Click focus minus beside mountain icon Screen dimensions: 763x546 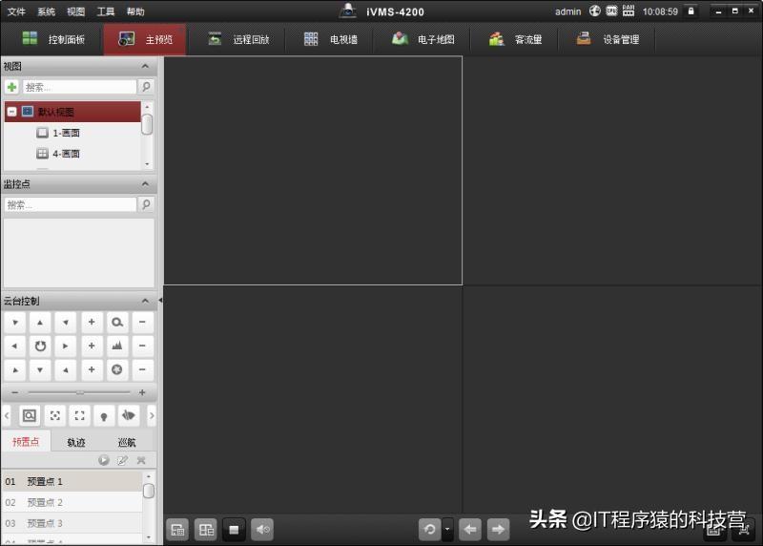[142, 346]
